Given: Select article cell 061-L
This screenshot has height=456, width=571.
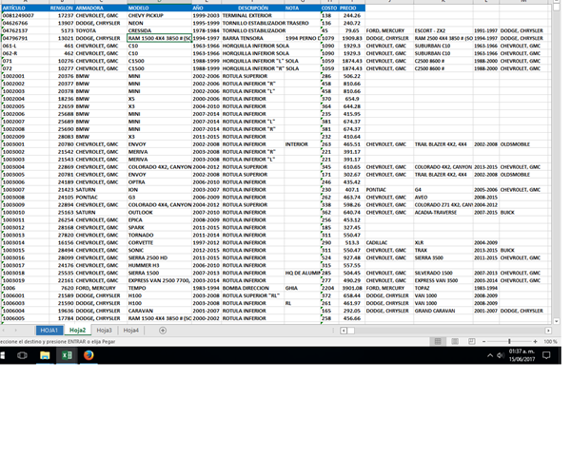Looking at the screenshot, I should (x=26, y=46).
